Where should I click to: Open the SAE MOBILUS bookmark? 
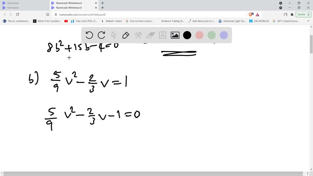(x=259, y=21)
